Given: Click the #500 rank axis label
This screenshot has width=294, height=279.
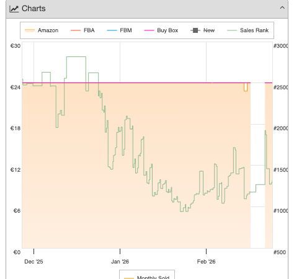Looking at the screenshot, I should click(x=280, y=252).
